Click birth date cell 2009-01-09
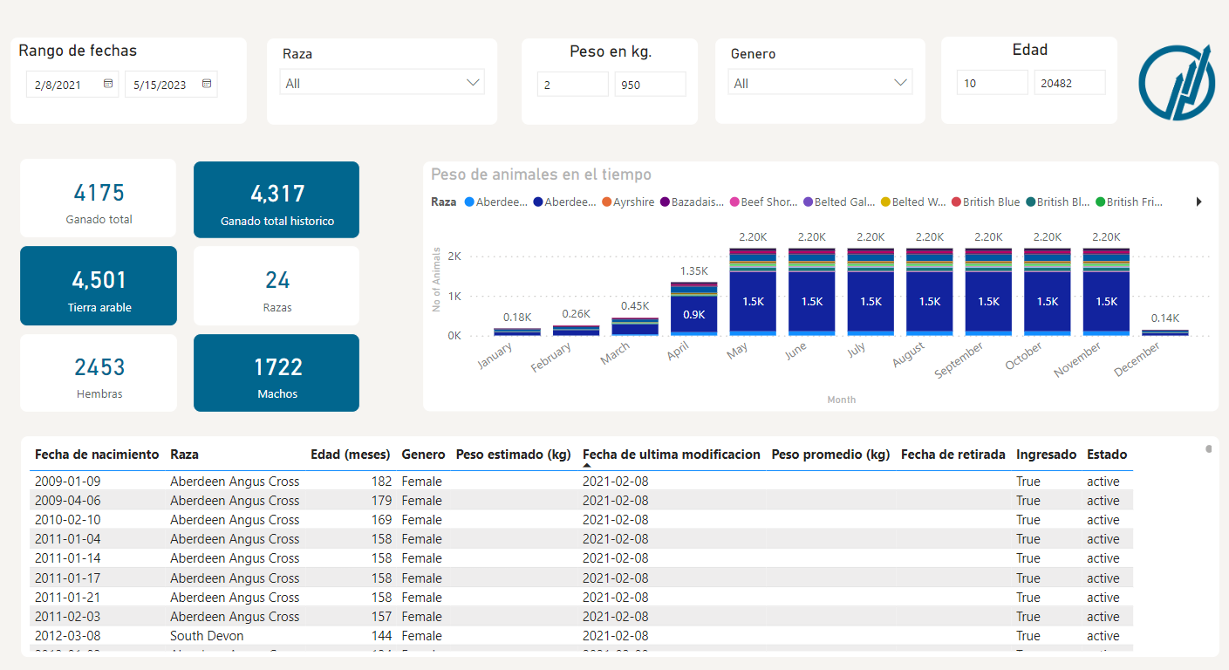 click(67, 482)
